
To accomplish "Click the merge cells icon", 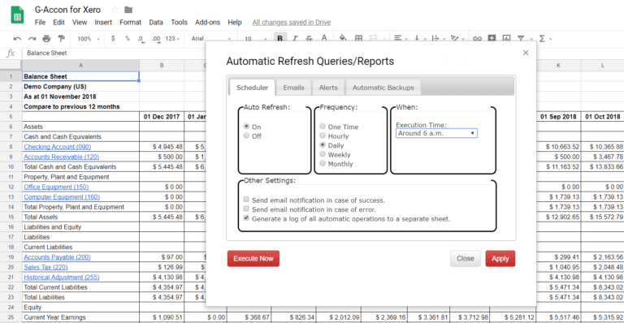I will click(373, 38).
